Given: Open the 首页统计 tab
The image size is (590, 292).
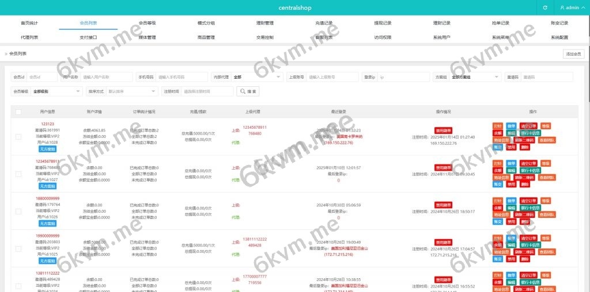Looking at the screenshot, I should tap(29, 23).
